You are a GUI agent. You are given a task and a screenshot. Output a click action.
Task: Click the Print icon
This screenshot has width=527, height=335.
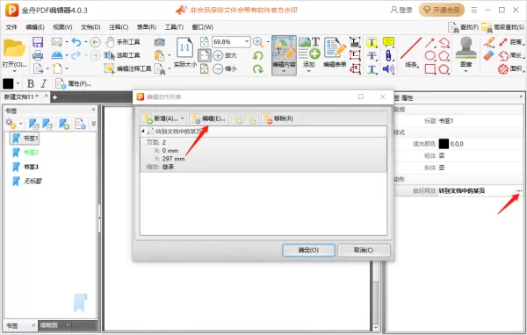point(38,55)
